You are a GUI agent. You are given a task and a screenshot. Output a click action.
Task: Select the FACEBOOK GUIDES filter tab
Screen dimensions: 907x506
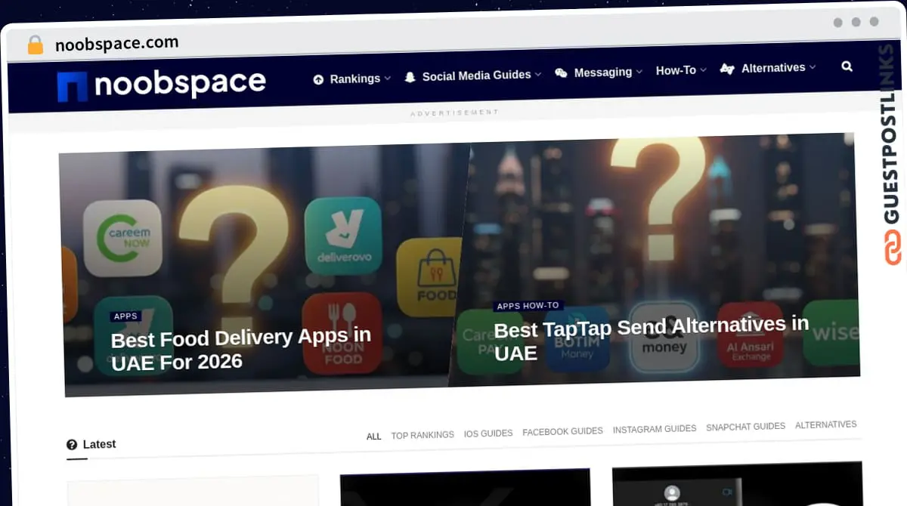coord(562,431)
